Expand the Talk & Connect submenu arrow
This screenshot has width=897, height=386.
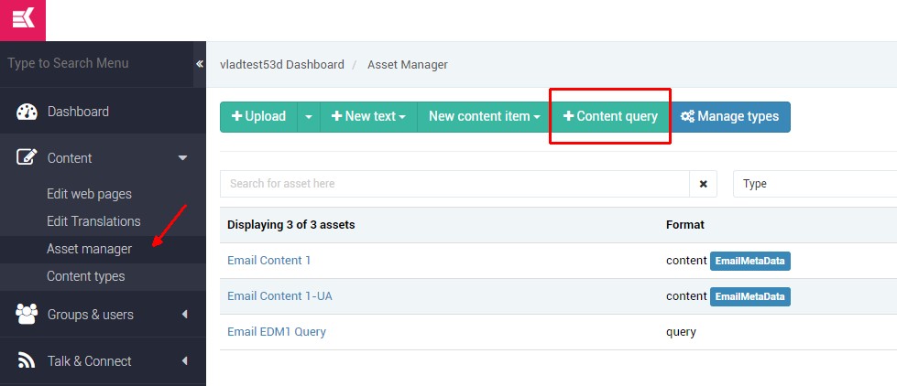click(x=184, y=361)
